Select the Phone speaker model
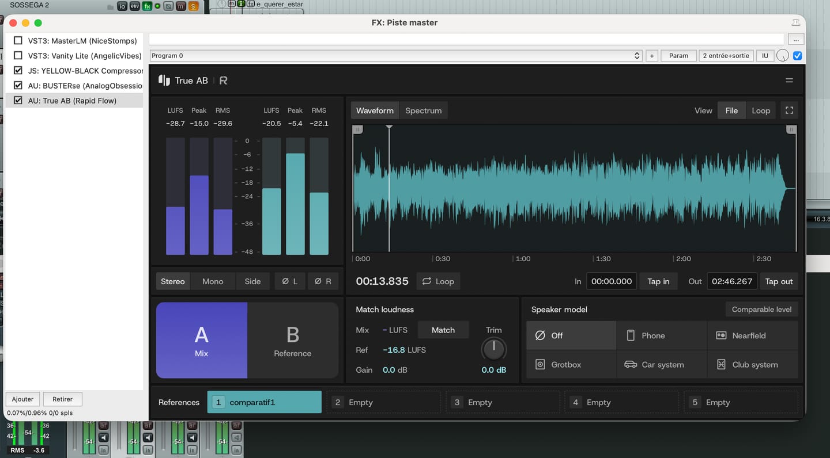The image size is (830, 458). [662, 335]
